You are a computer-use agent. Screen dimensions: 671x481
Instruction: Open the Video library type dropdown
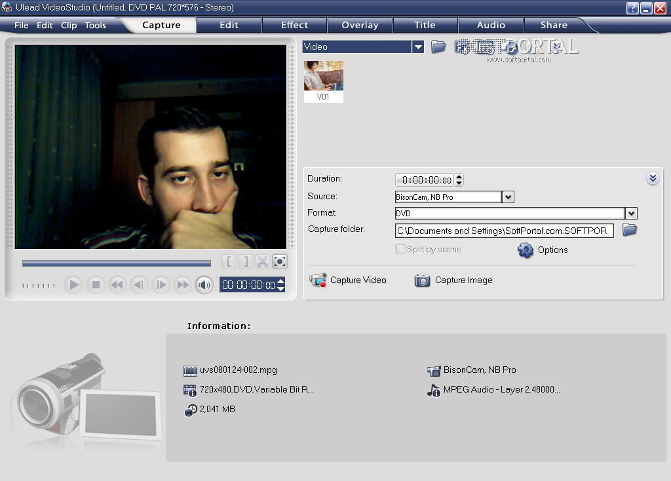(418, 47)
